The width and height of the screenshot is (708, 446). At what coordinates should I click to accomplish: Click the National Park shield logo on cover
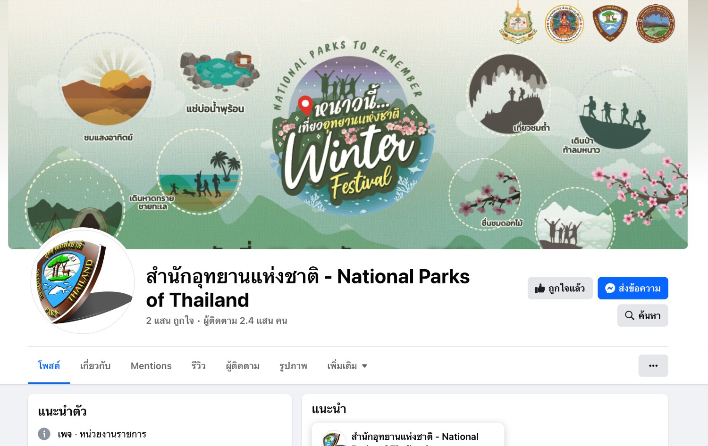610,24
